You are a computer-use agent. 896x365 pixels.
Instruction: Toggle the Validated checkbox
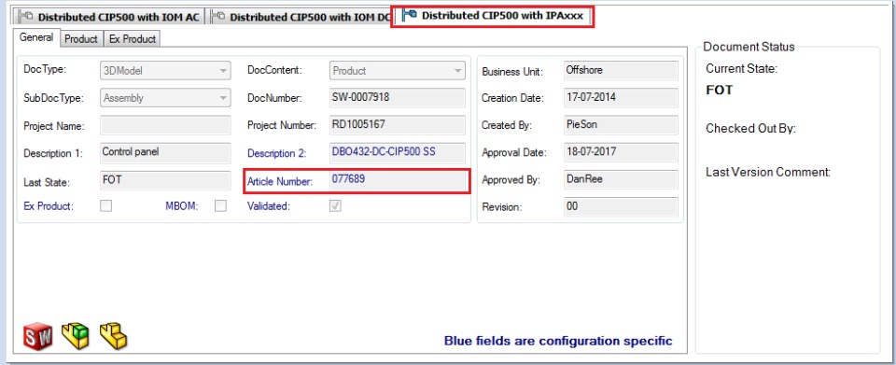[x=335, y=205]
